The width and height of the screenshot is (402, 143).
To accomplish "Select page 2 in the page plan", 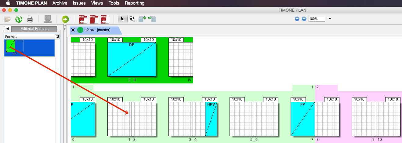I will (144, 119).
